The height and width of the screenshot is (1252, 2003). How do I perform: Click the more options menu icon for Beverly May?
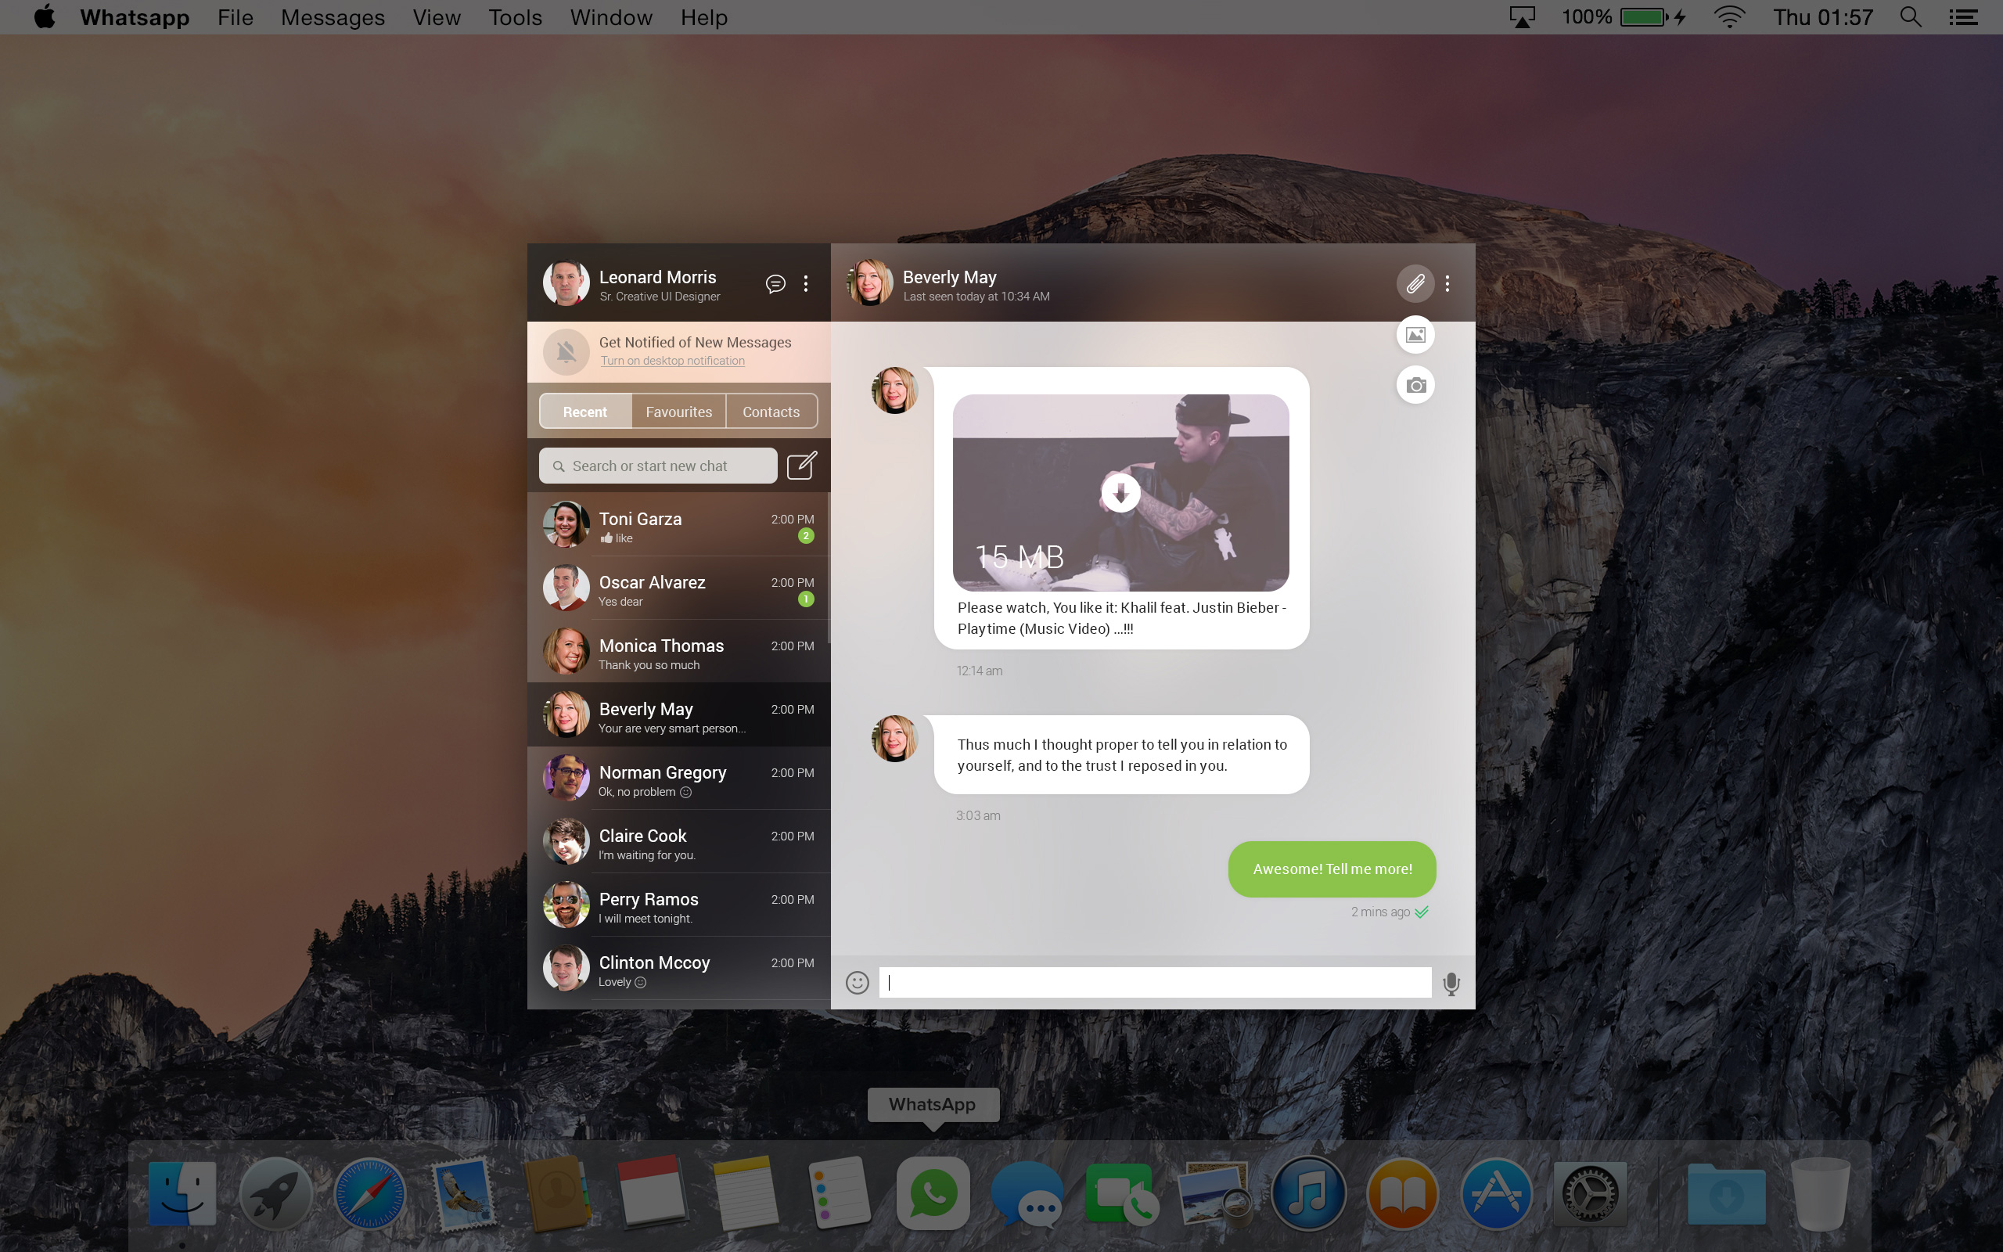1447,284
